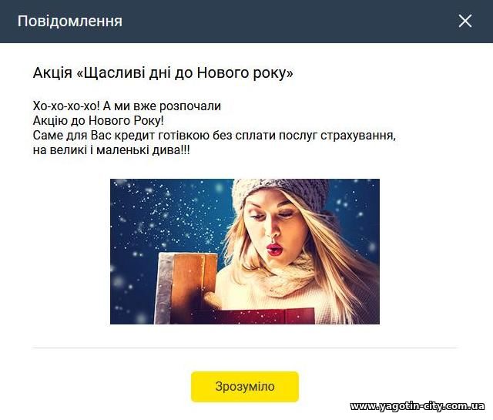Click the line "Хо-хо-хо-хо! А ми вже розпочали"
The image size is (493, 420).
click(126, 106)
